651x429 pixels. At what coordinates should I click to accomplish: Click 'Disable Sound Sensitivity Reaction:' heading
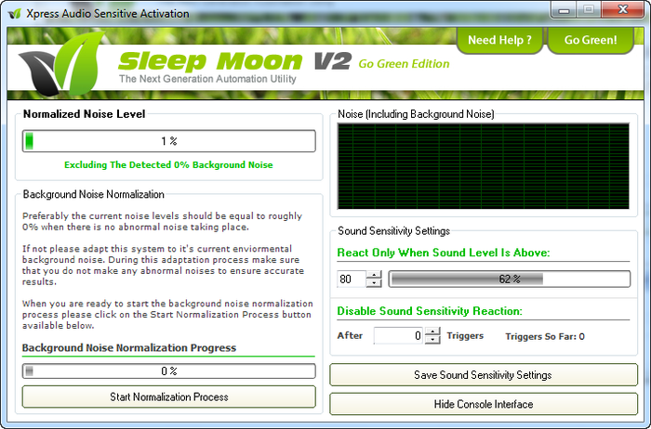click(x=430, y=311)
